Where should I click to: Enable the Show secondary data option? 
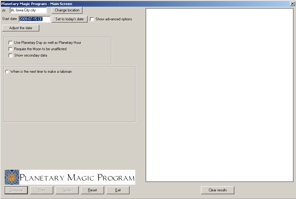[11, 55]
